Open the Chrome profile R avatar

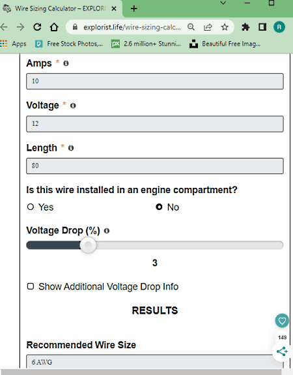[279, 27]
